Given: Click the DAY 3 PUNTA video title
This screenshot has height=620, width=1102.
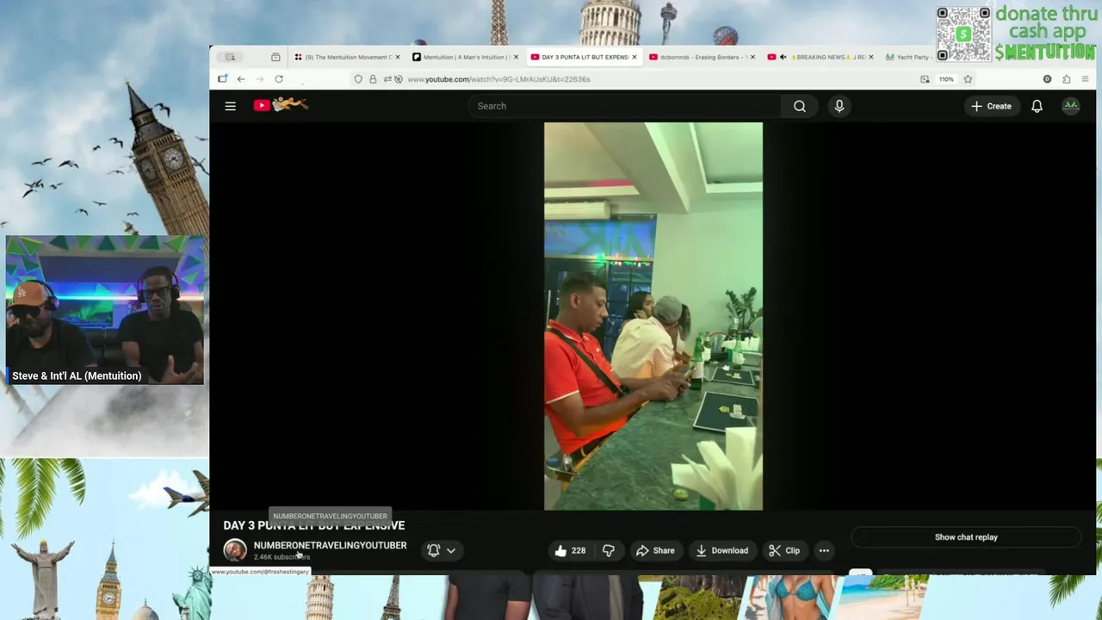Looking at the screenshot, I should coord(314,525).
